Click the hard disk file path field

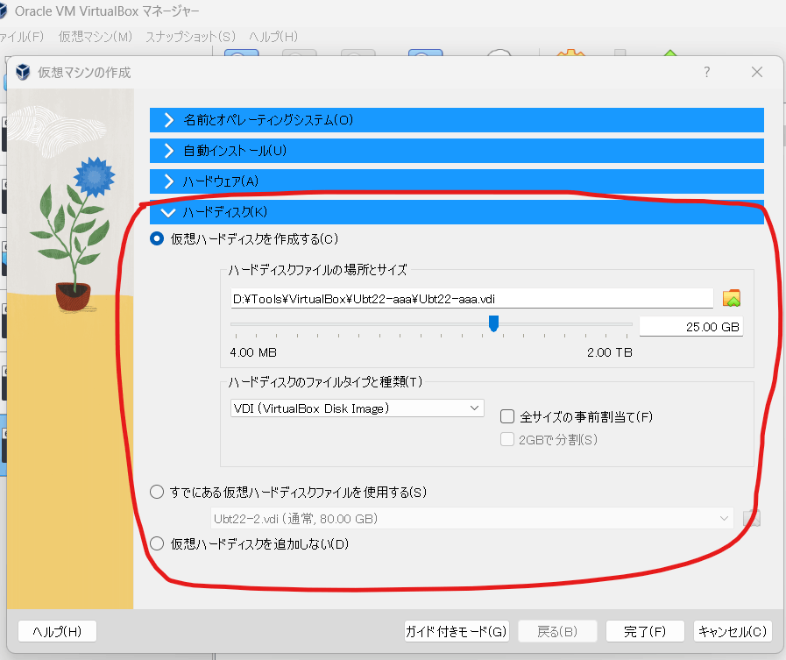pyautogui.click(x=471, y=299)
